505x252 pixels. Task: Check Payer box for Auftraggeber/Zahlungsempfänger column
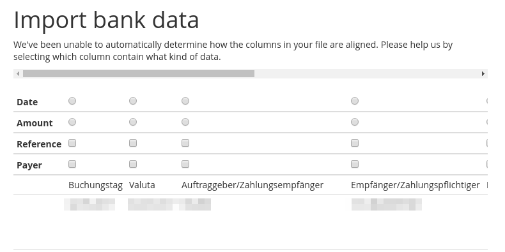click(x=185, y=164)
